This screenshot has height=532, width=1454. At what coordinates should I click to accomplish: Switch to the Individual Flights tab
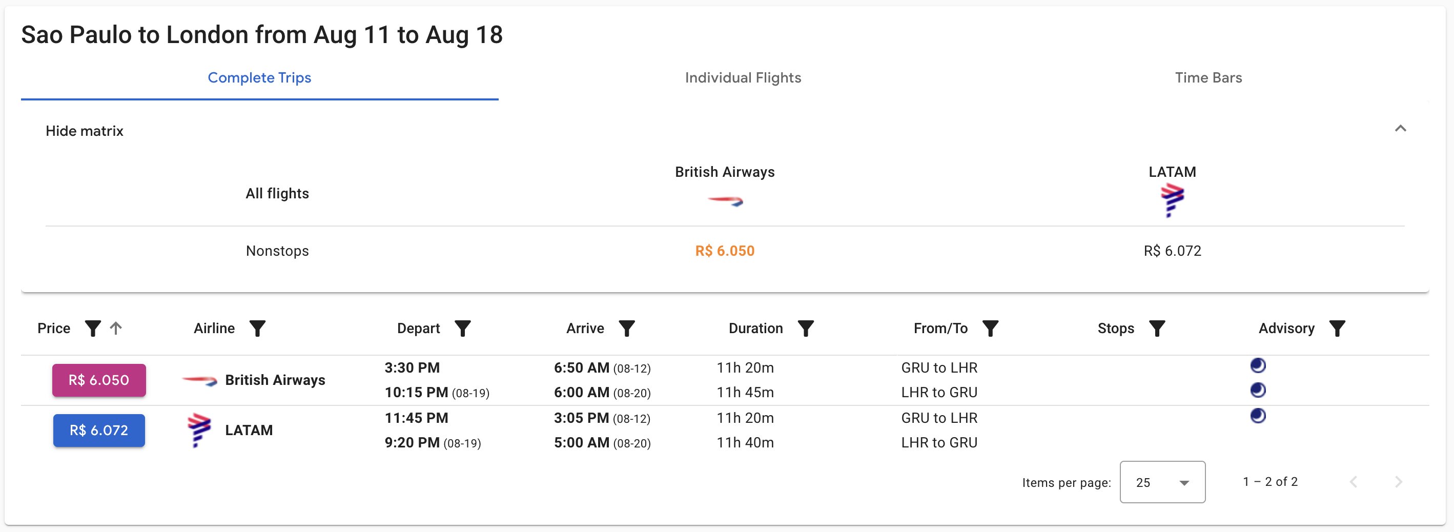click(743, 78)
